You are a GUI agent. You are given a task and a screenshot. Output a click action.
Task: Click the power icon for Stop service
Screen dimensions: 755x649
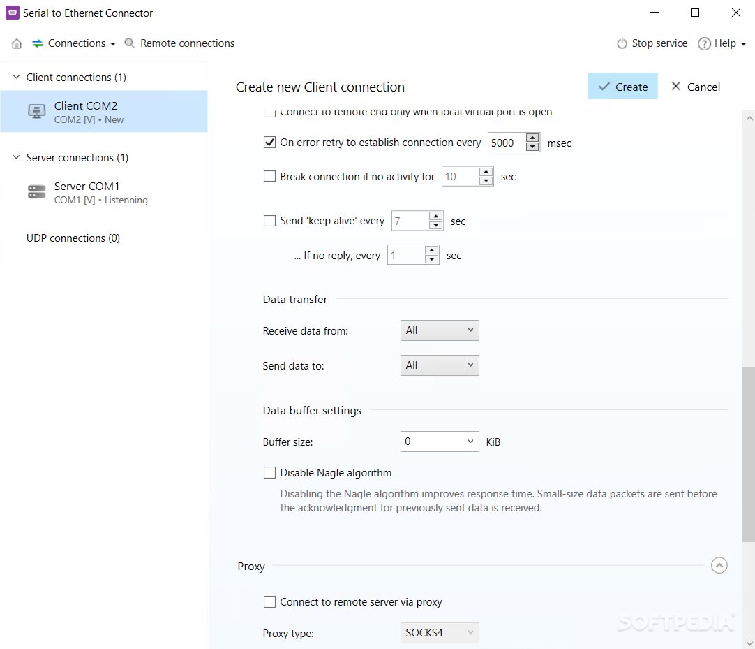coord(622,43)
